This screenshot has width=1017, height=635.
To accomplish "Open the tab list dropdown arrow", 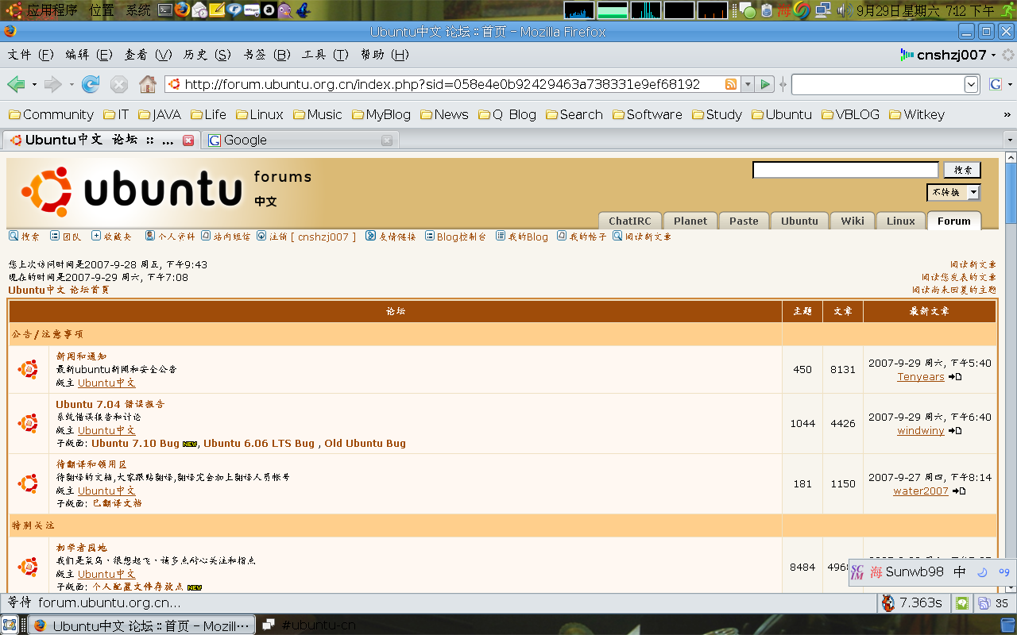I will [1010, 140].
